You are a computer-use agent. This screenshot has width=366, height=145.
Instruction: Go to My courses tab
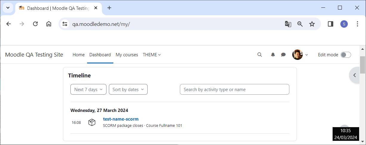pos(127,55)
